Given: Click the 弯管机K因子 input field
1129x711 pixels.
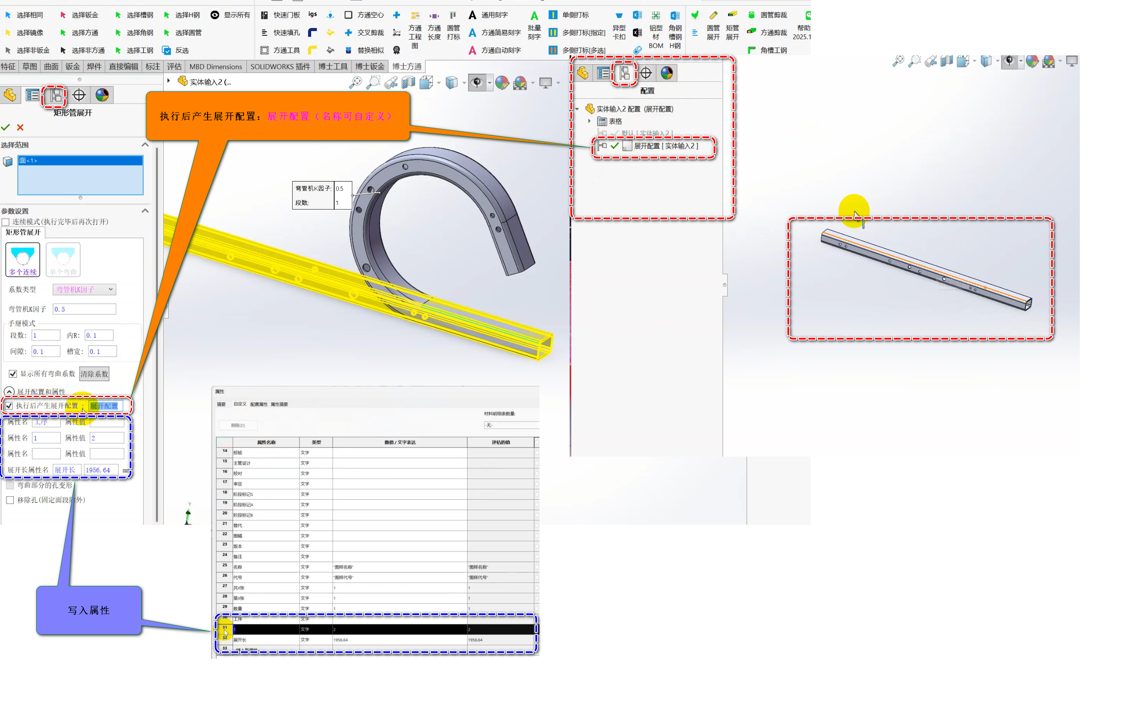Looking at the screenshot, I should [84, 309].
